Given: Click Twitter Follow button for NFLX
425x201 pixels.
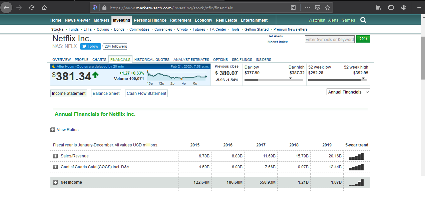Looking at the screenshot, I should click(x=90, y=46).
